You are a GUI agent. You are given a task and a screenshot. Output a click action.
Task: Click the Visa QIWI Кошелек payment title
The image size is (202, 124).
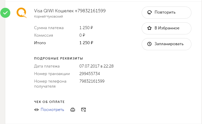(70, 11)
